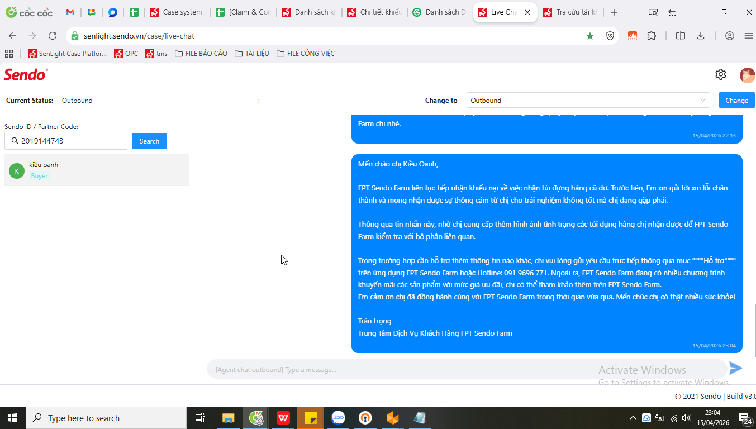
Task: Open the TÀI LIỆU bookmark folder
Action: (x=252, y=54)
